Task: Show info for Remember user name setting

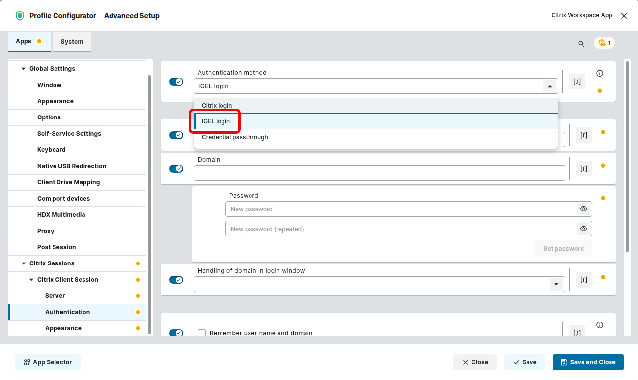Action: coord(600,325)
